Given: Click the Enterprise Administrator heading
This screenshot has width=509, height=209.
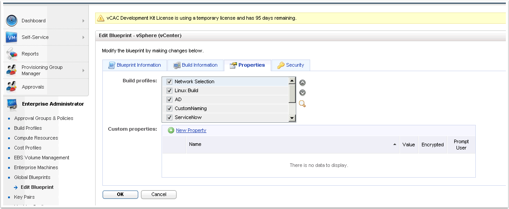Looking at the screenshot, I should click(53, 104).
